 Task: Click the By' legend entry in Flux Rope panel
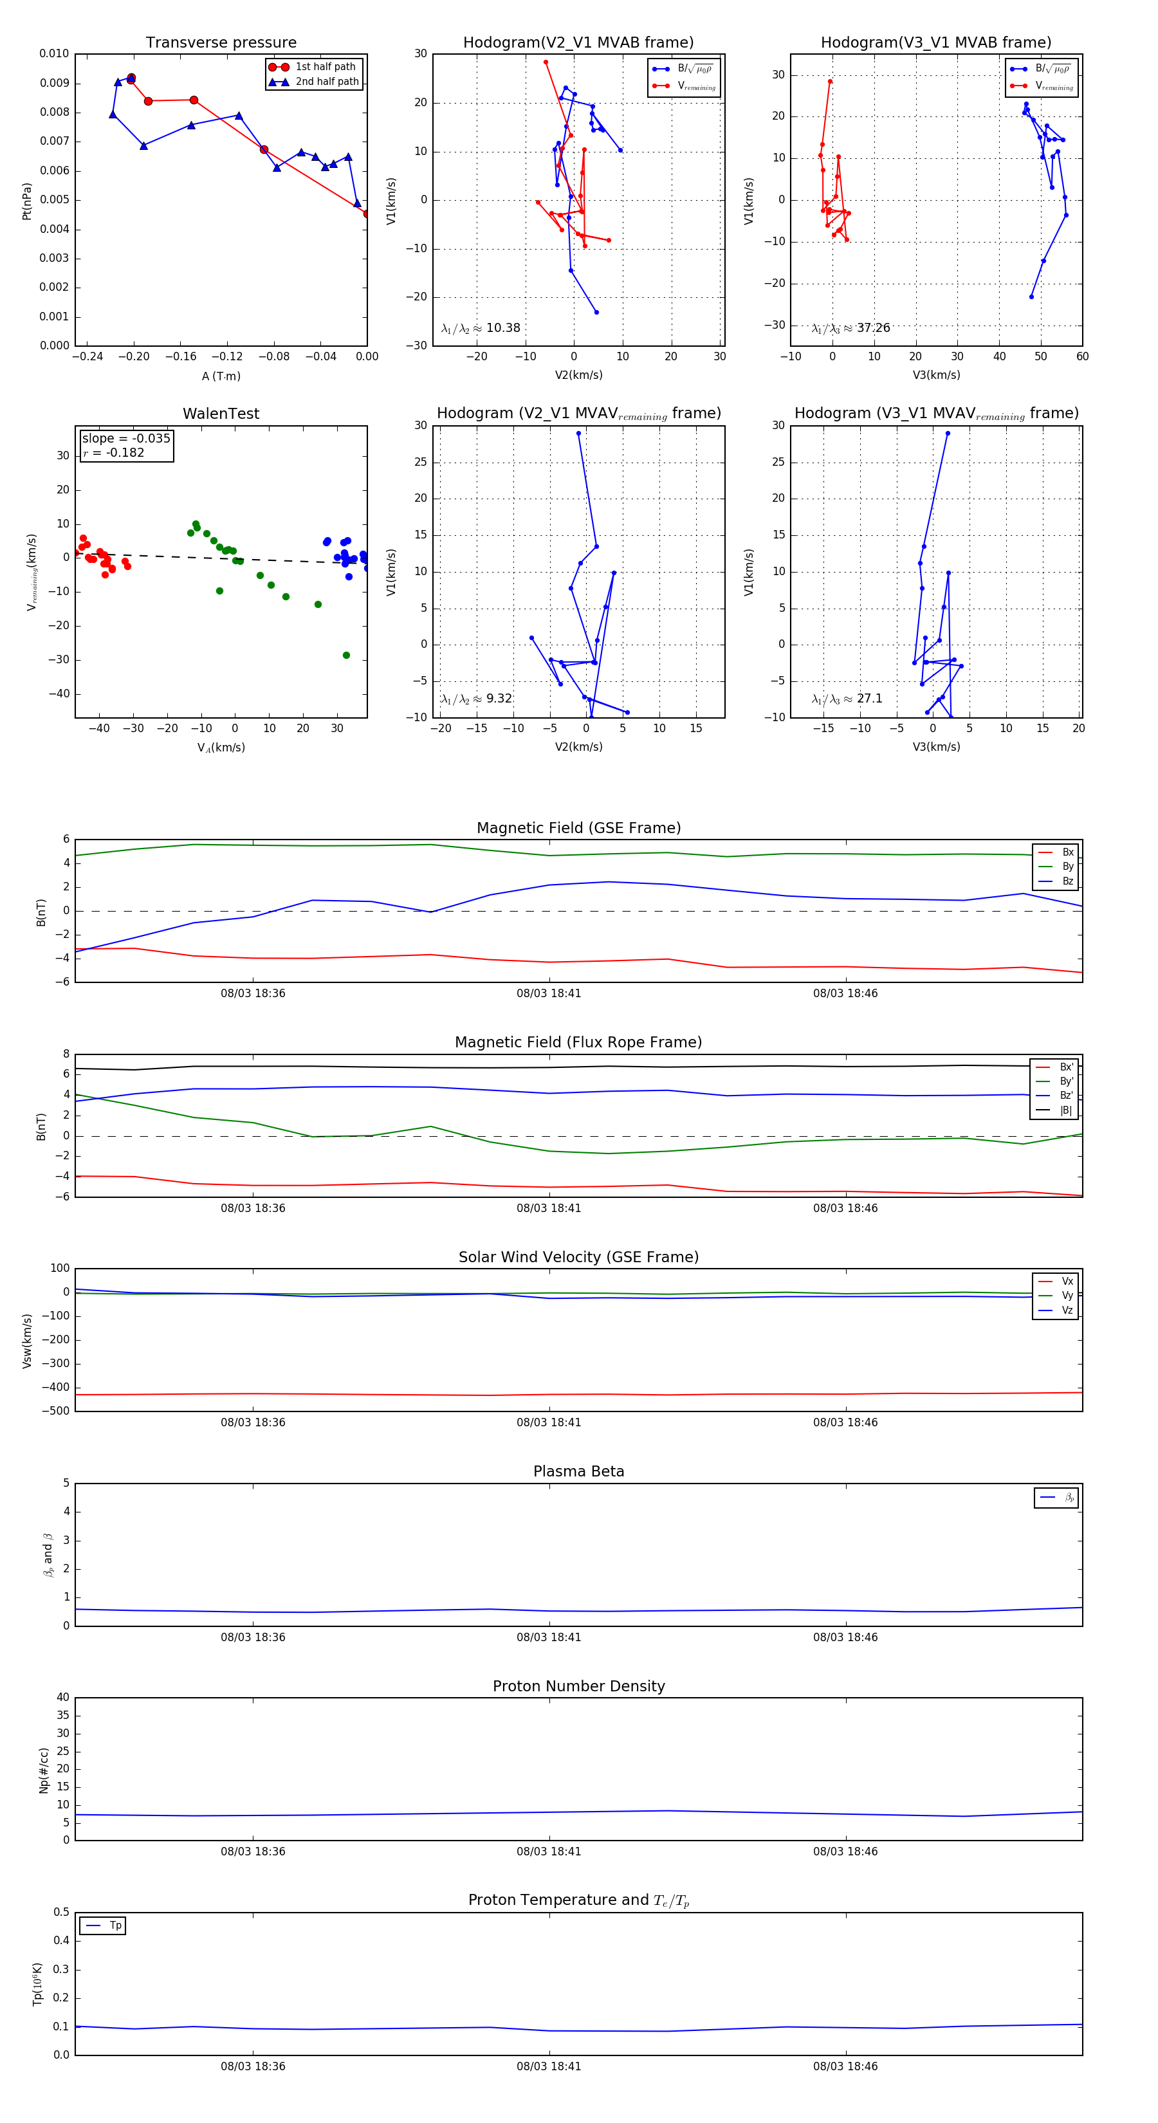tap(1054, 1081)
